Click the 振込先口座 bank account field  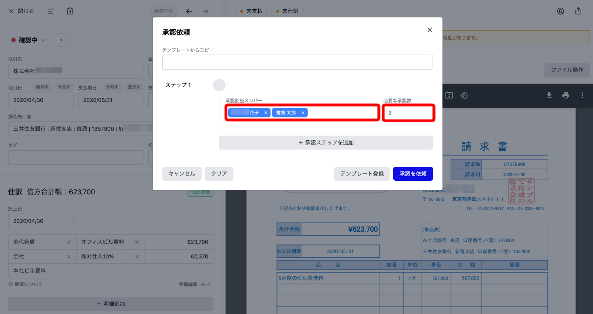click(x=80, y=129)
